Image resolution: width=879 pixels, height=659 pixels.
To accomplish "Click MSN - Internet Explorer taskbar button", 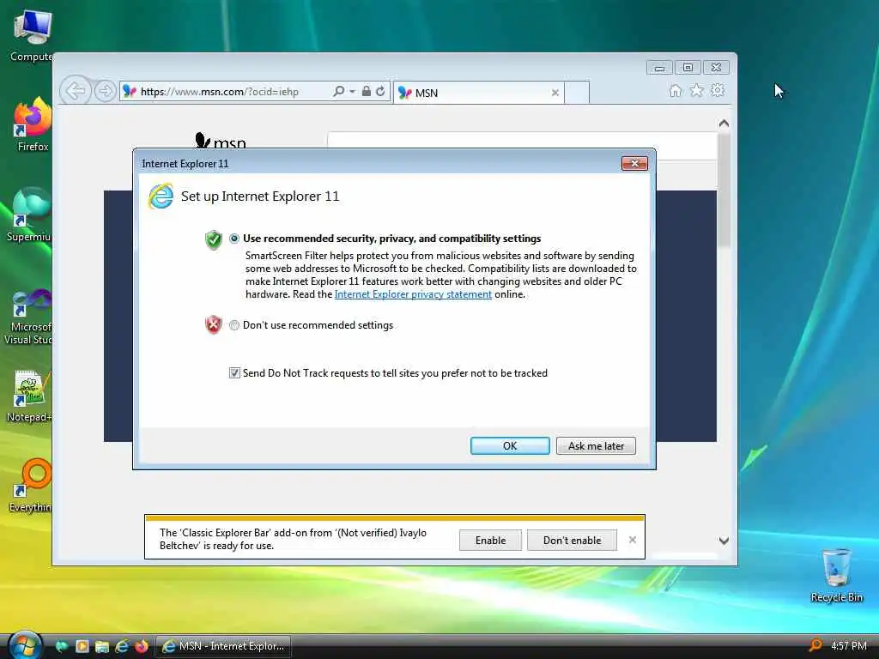I will coord(223,647).
